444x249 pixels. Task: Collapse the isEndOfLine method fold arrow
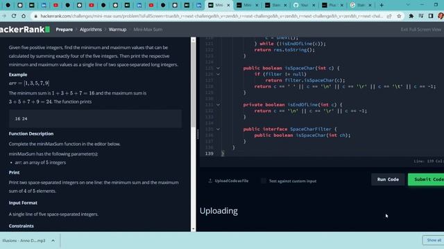(x=218, y=104)
